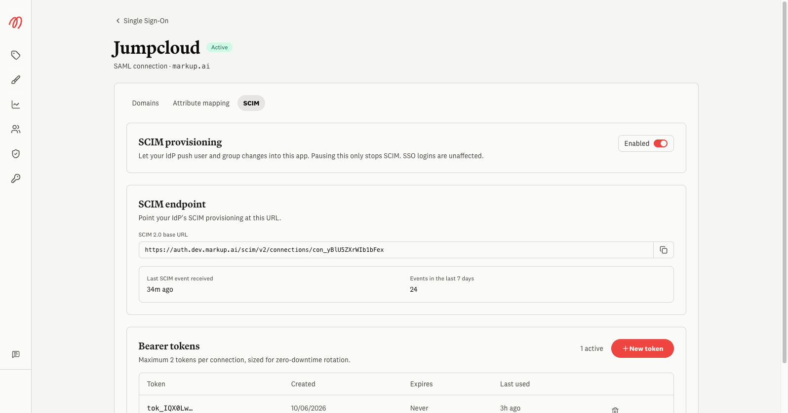This screenshot has width=788, height=413.
Task: Click the '1 active' token count
Action: pyautogui.click(x=591, y=348)
